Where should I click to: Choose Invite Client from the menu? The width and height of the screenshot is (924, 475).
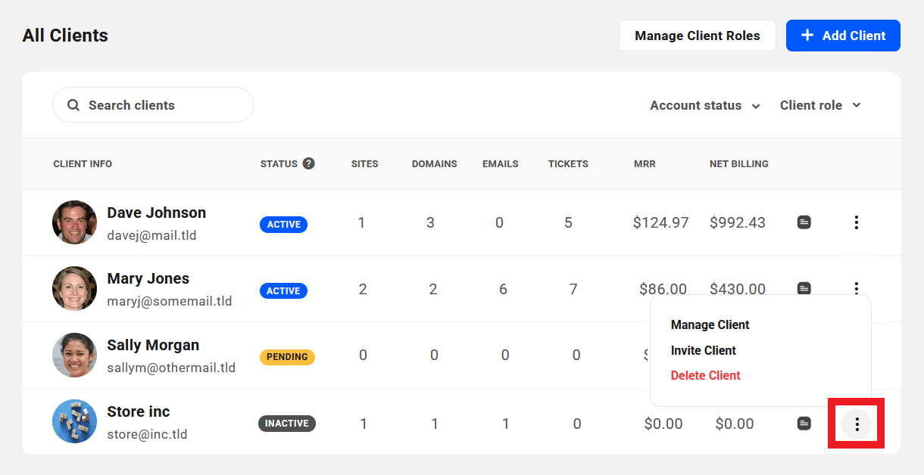[703, 350]
